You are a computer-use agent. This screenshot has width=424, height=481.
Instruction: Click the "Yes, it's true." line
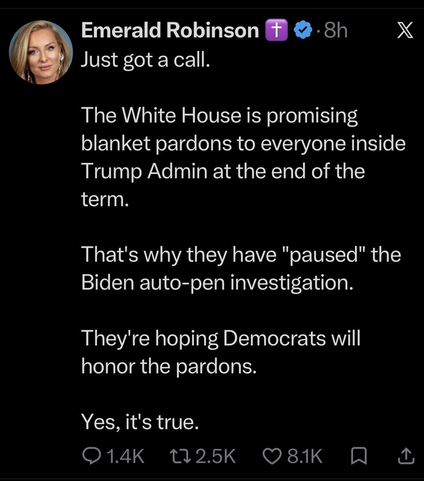(x=140, y=422)
